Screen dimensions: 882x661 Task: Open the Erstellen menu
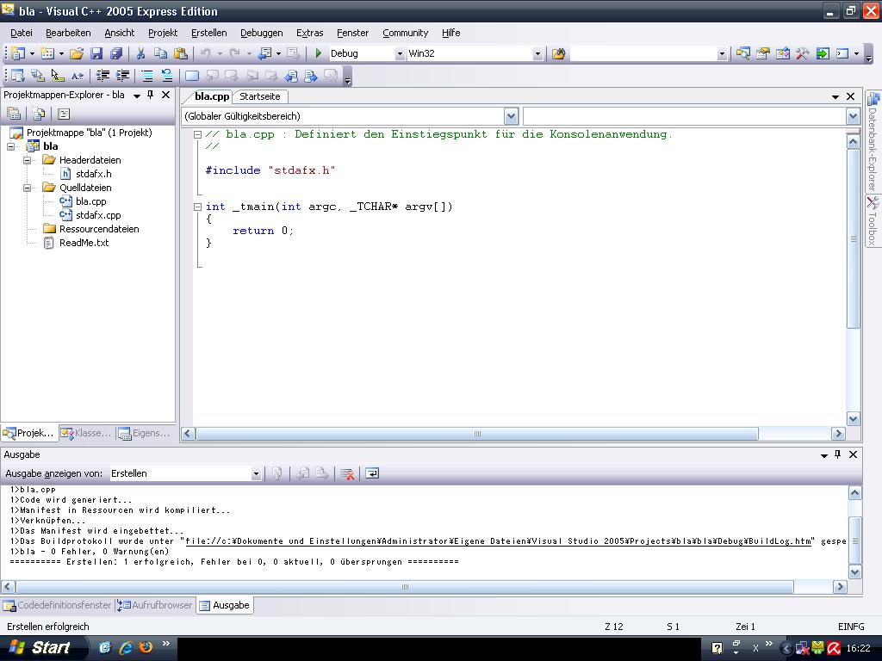click(208, 33)
